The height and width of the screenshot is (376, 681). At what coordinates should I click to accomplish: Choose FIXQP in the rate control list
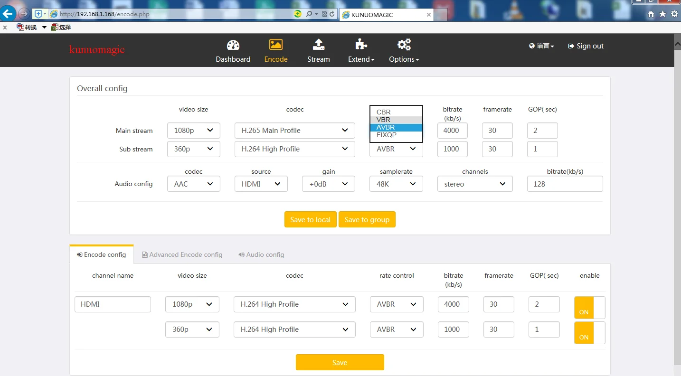click(x=396, y=135)
